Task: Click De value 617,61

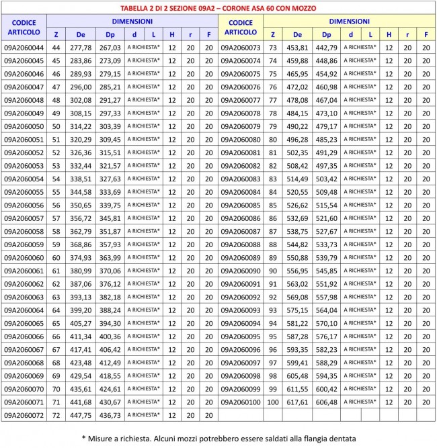Action: tap(297, 402)
